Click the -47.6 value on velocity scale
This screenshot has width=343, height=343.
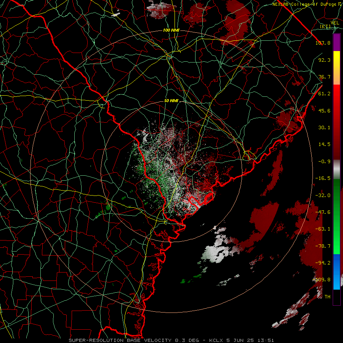pos(323,212)
